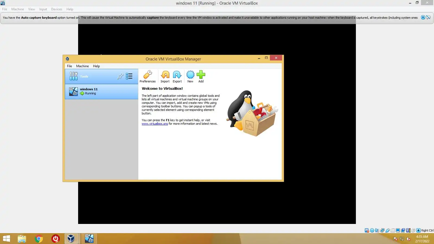This screenshot has width=434, height=244.
Task: Click the Import appliance toolbar icon
Action: [x=165, y=76]
